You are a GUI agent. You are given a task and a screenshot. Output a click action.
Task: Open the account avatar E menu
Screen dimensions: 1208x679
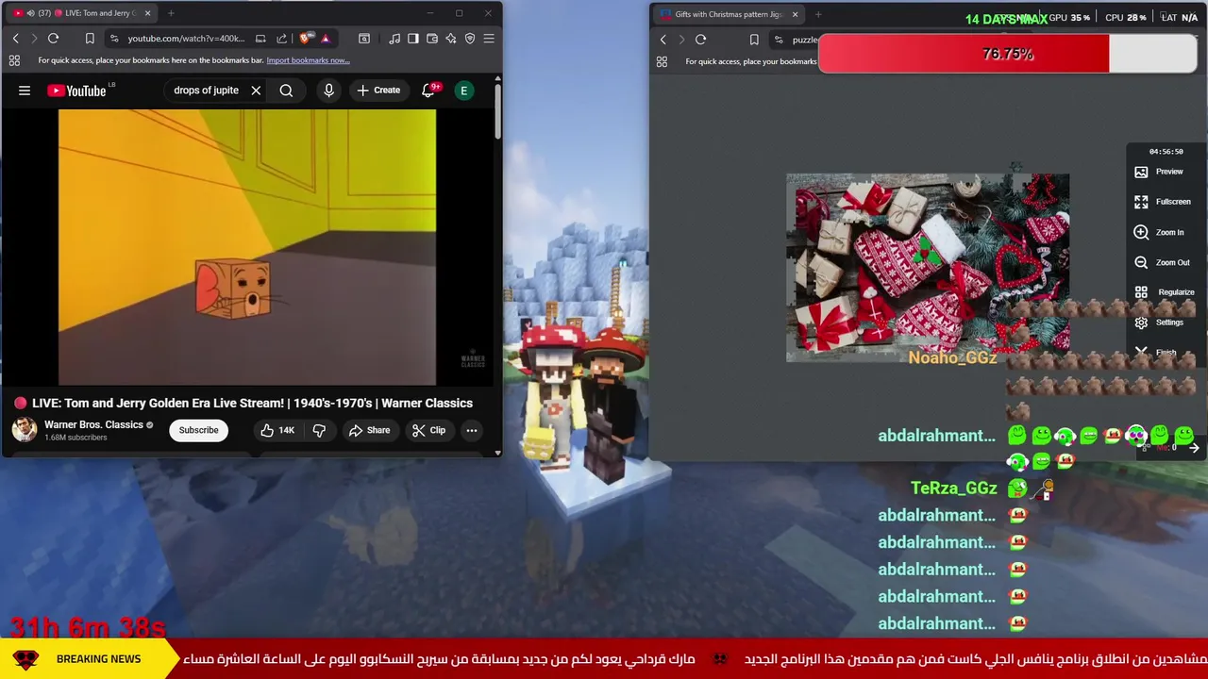coord(463,91)
